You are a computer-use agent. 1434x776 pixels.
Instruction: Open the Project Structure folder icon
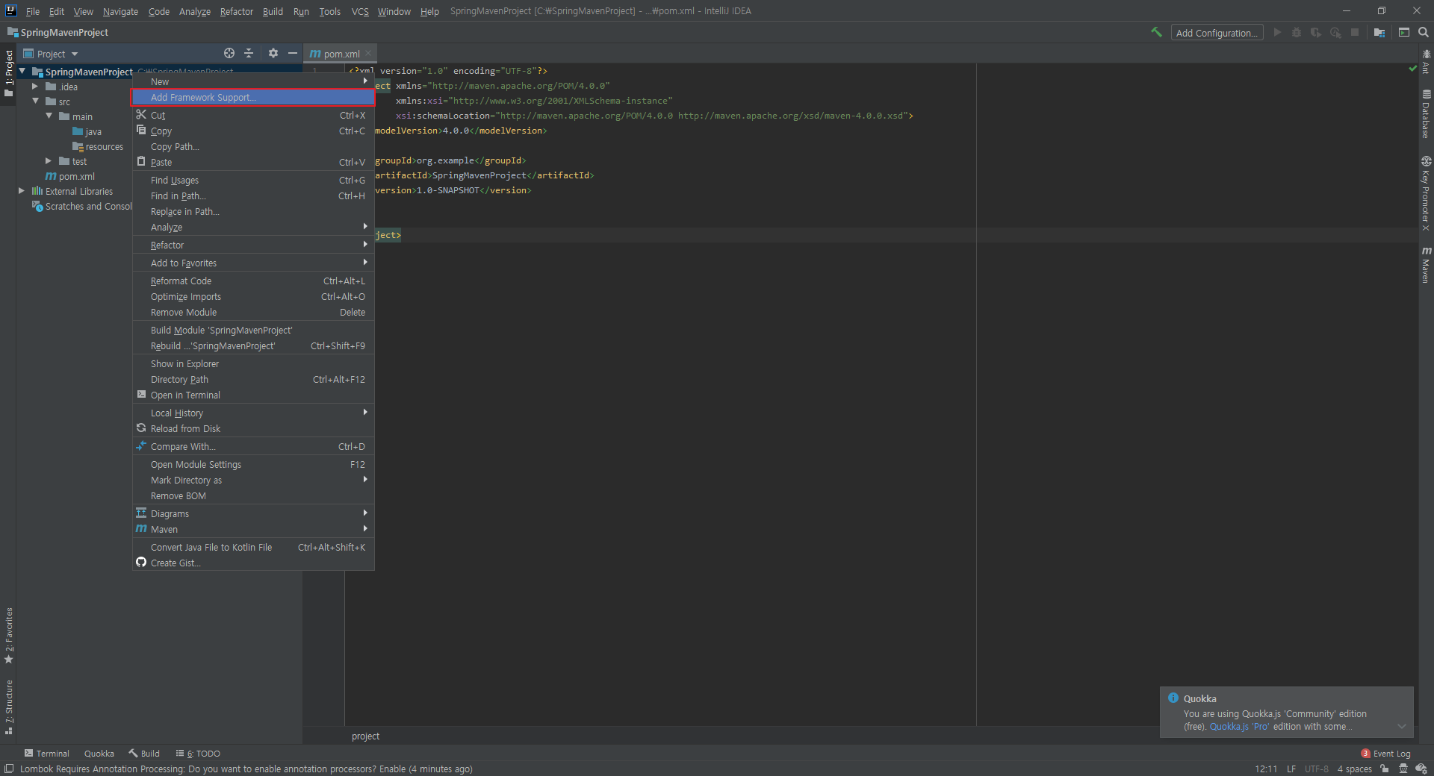click(1379, 32)
